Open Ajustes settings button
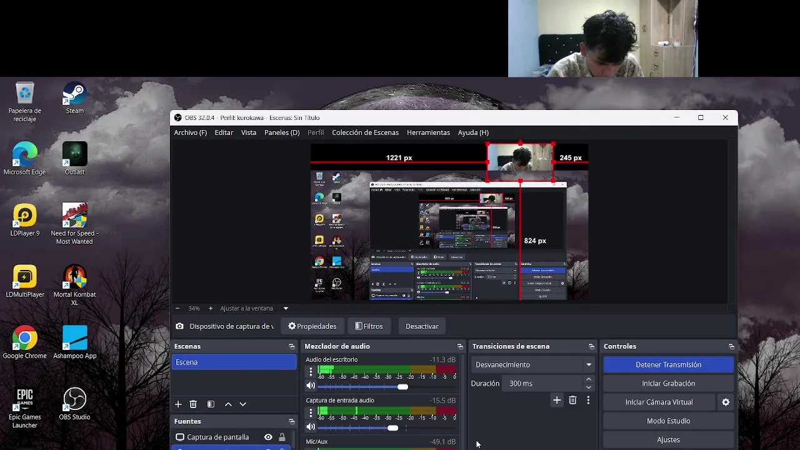This screenshot has height=450, width=800. click(668, 439)
